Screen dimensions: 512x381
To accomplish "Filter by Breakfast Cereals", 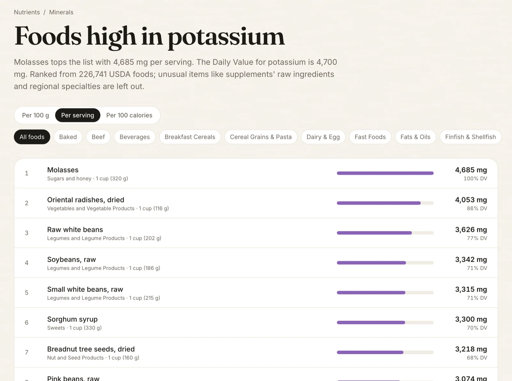I will (x=190, y=137).
